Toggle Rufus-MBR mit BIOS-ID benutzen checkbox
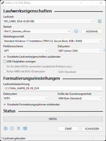Screen dimensions: 106x141 pos(5,71)
